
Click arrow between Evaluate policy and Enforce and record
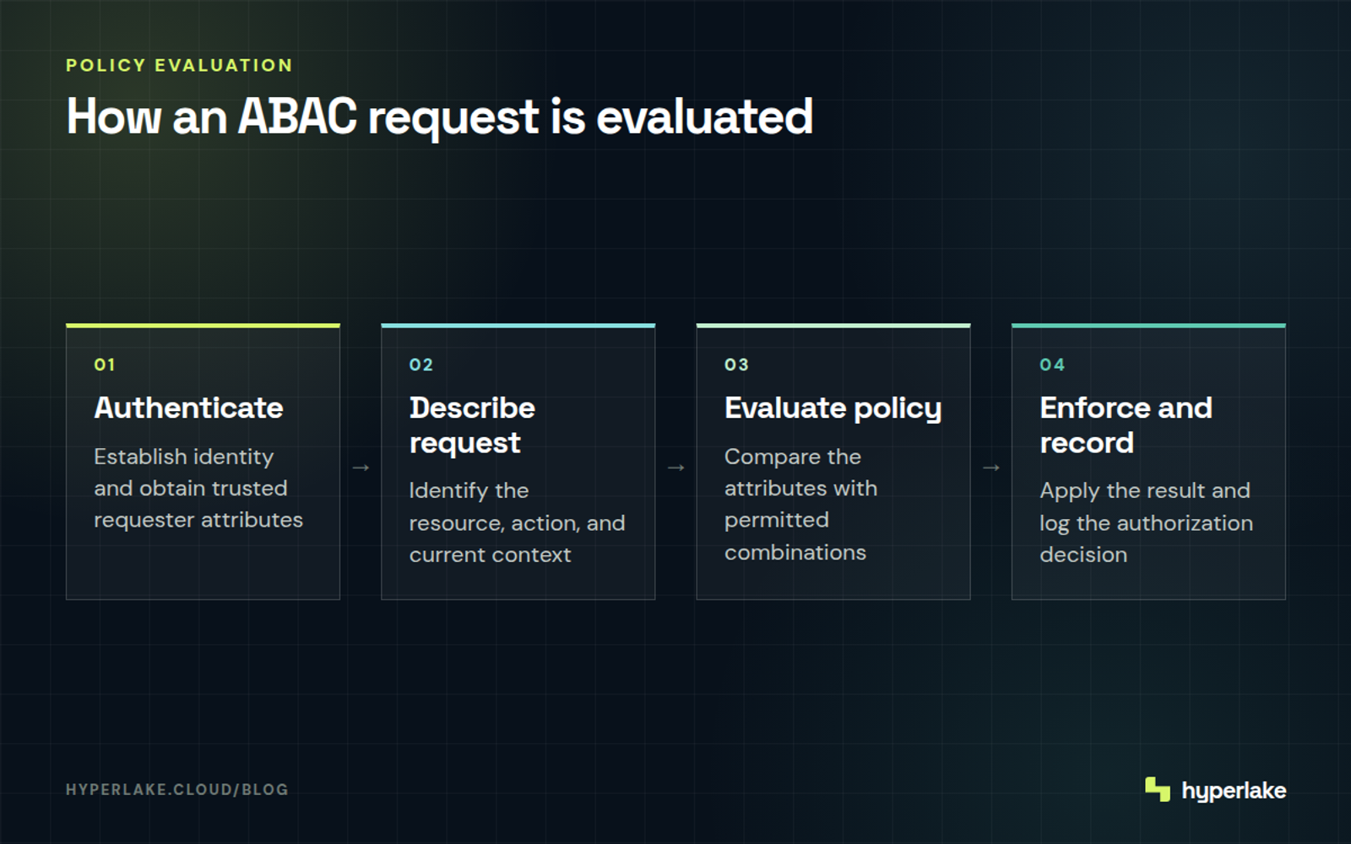click(x=991, y=468)
